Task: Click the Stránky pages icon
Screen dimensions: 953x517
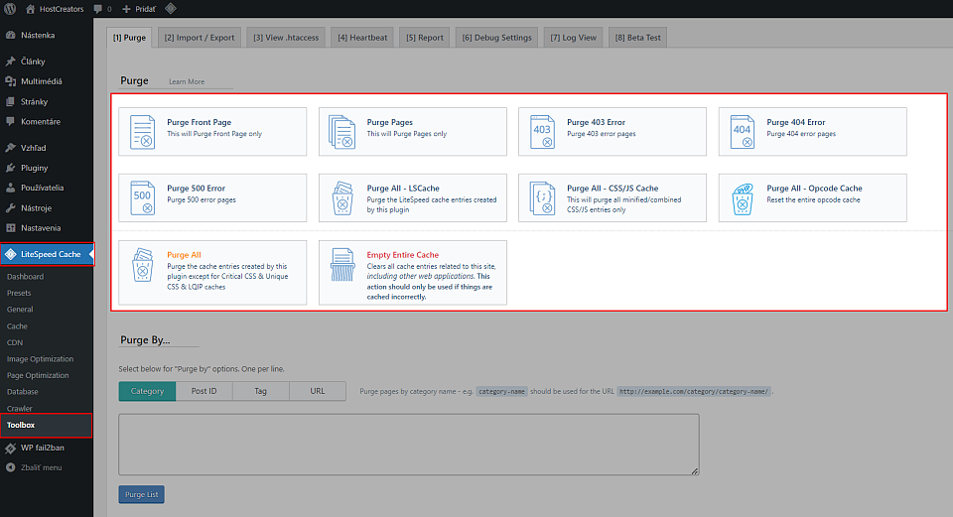Action: pos(10,101)
